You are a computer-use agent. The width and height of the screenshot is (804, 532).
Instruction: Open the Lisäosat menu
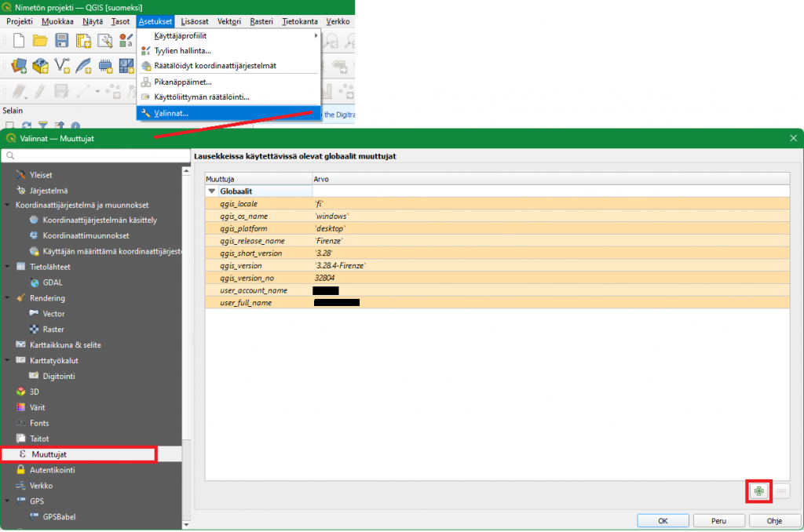(x=195, y=21)
